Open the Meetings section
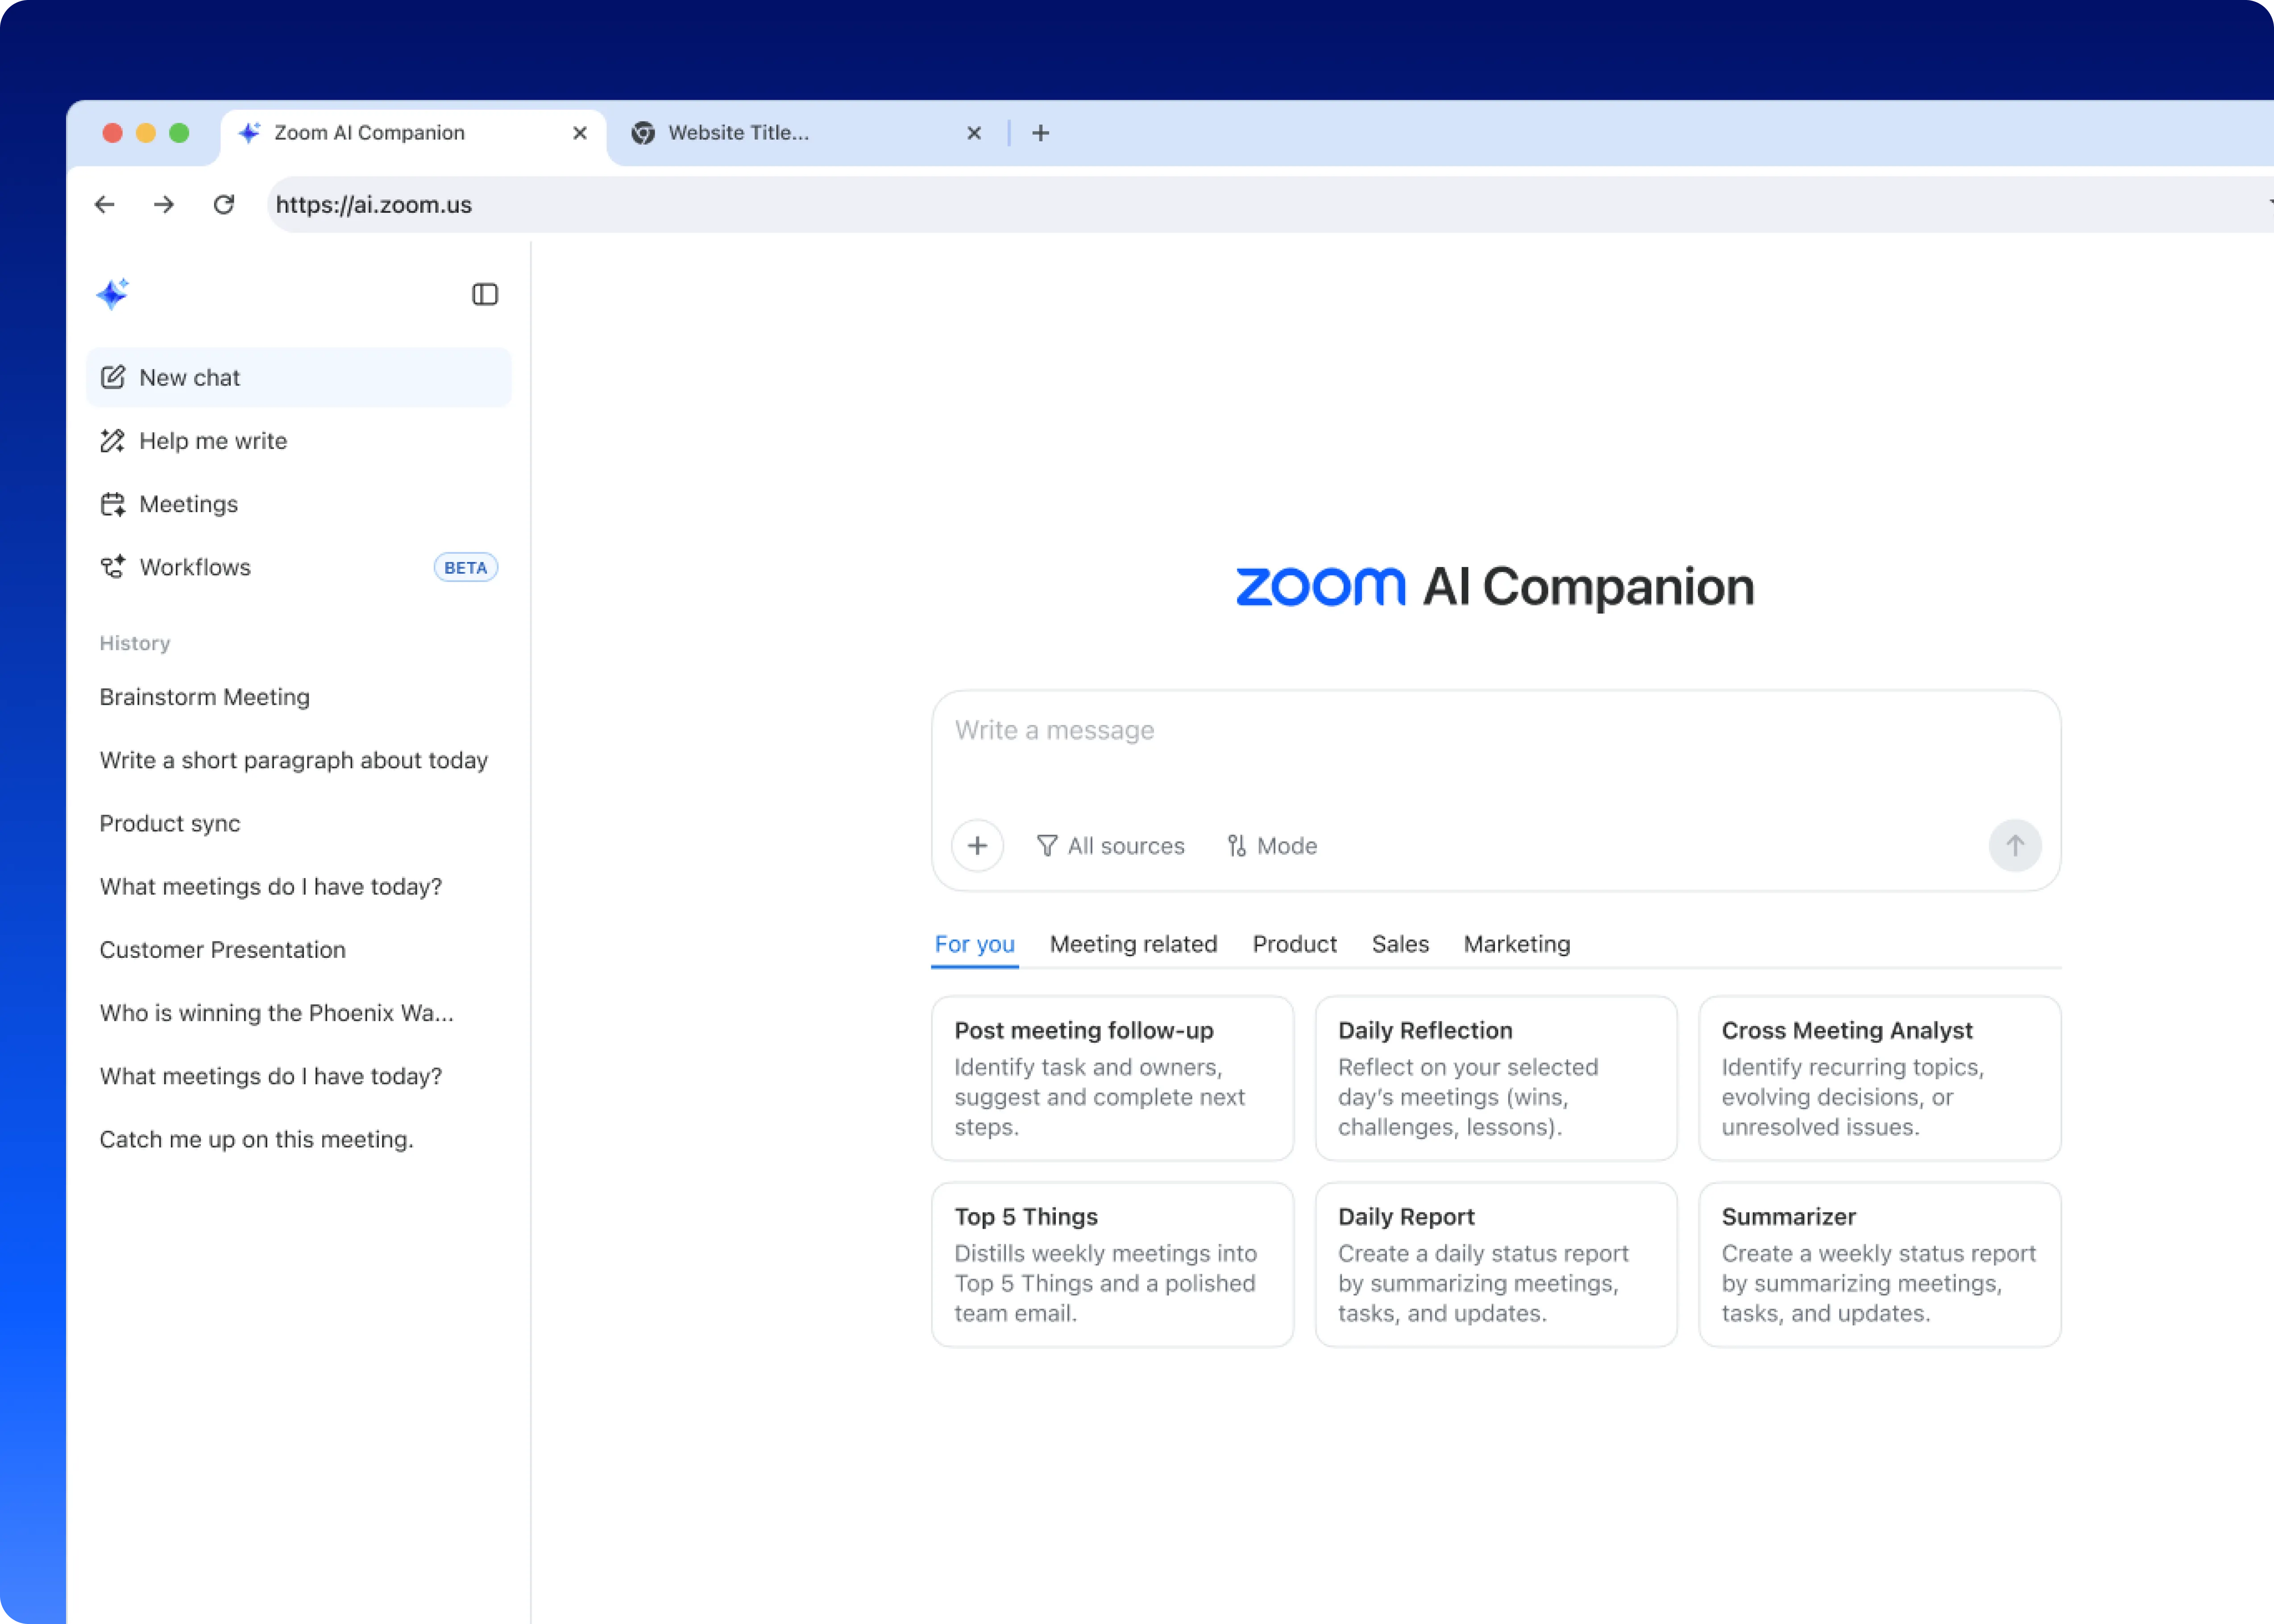The image size is (2274, 1624). click(188, 504)
